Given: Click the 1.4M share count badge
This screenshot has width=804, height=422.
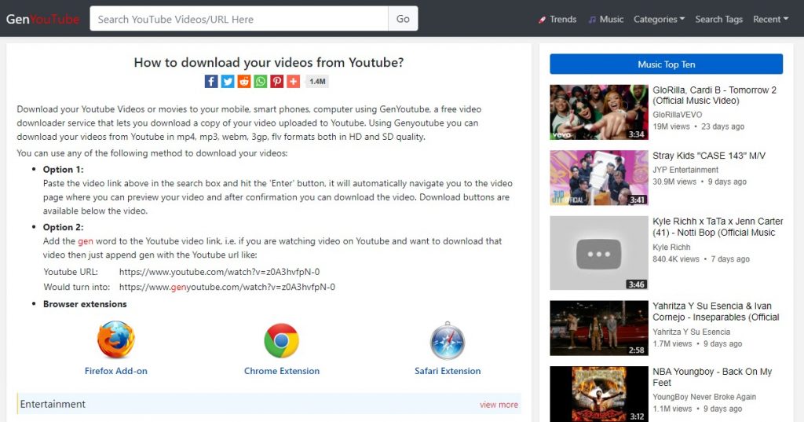Looking at the screenshot, I should click(x=317, y=81).
